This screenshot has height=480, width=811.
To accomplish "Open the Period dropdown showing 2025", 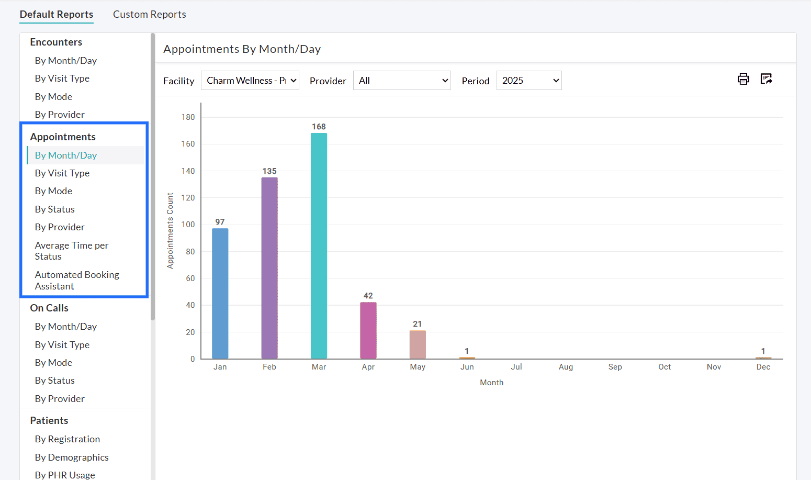I will click(x=528, y=80).
